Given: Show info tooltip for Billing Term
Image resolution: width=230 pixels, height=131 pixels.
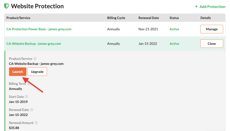Looking at the screenshot, I should 29,84.
